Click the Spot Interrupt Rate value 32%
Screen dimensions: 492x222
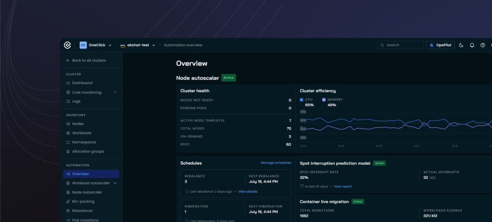pyautogui.click(x=304, y=177)
